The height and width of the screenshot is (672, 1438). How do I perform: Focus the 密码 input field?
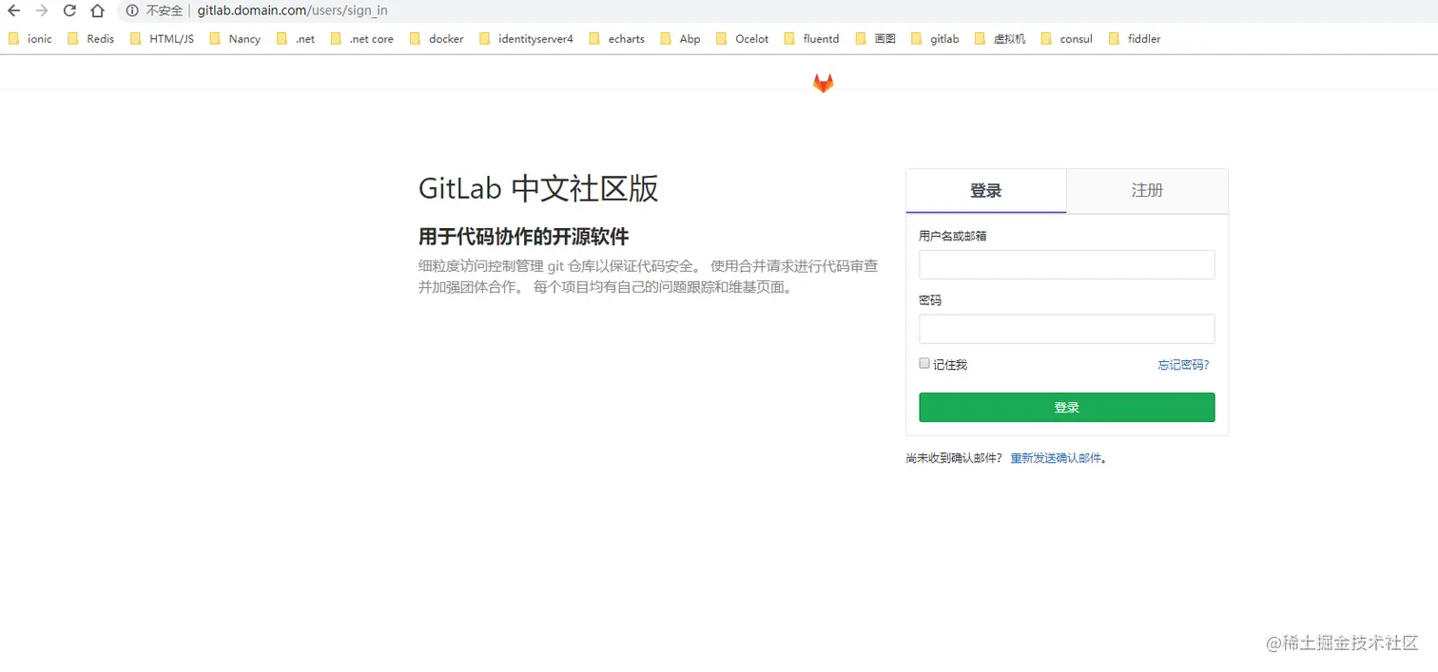coord(1067,329)
